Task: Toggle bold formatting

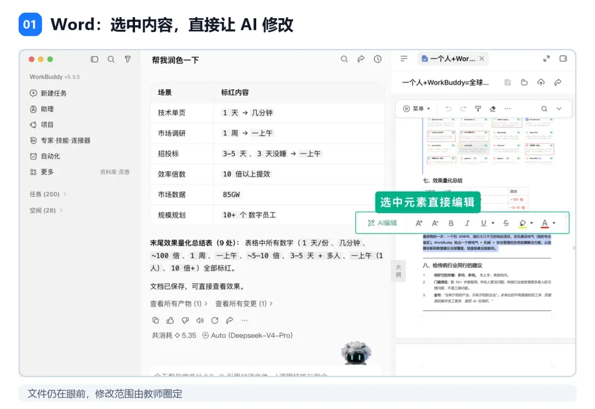Action: [451, 223]
